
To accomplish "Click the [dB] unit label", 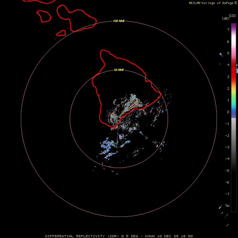I will [x=226, y=18].
